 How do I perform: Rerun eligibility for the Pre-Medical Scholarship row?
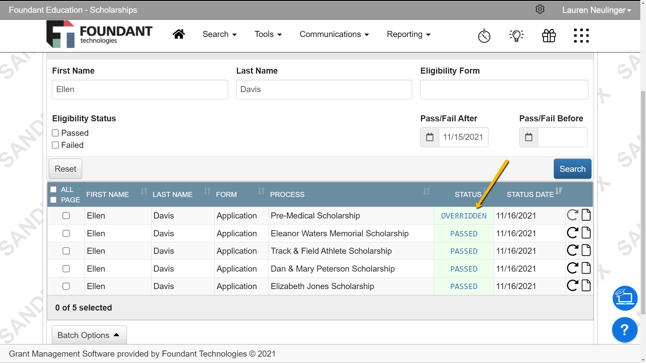pos(572,215)
